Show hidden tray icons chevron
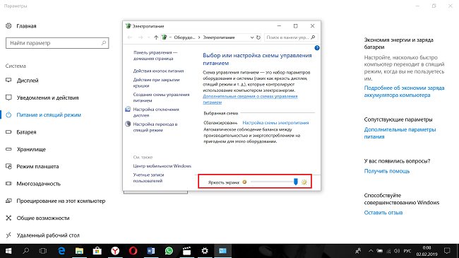Screen dimensions: 459x258 point(371,251)
